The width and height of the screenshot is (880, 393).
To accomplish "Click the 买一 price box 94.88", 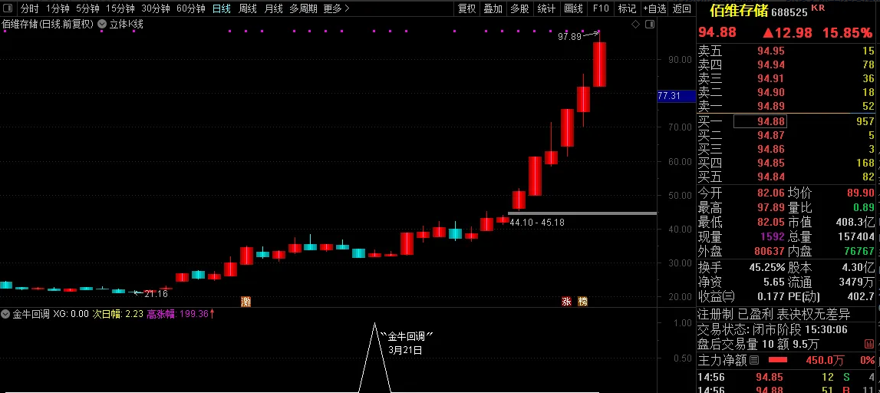I will [x=770, y=121].
